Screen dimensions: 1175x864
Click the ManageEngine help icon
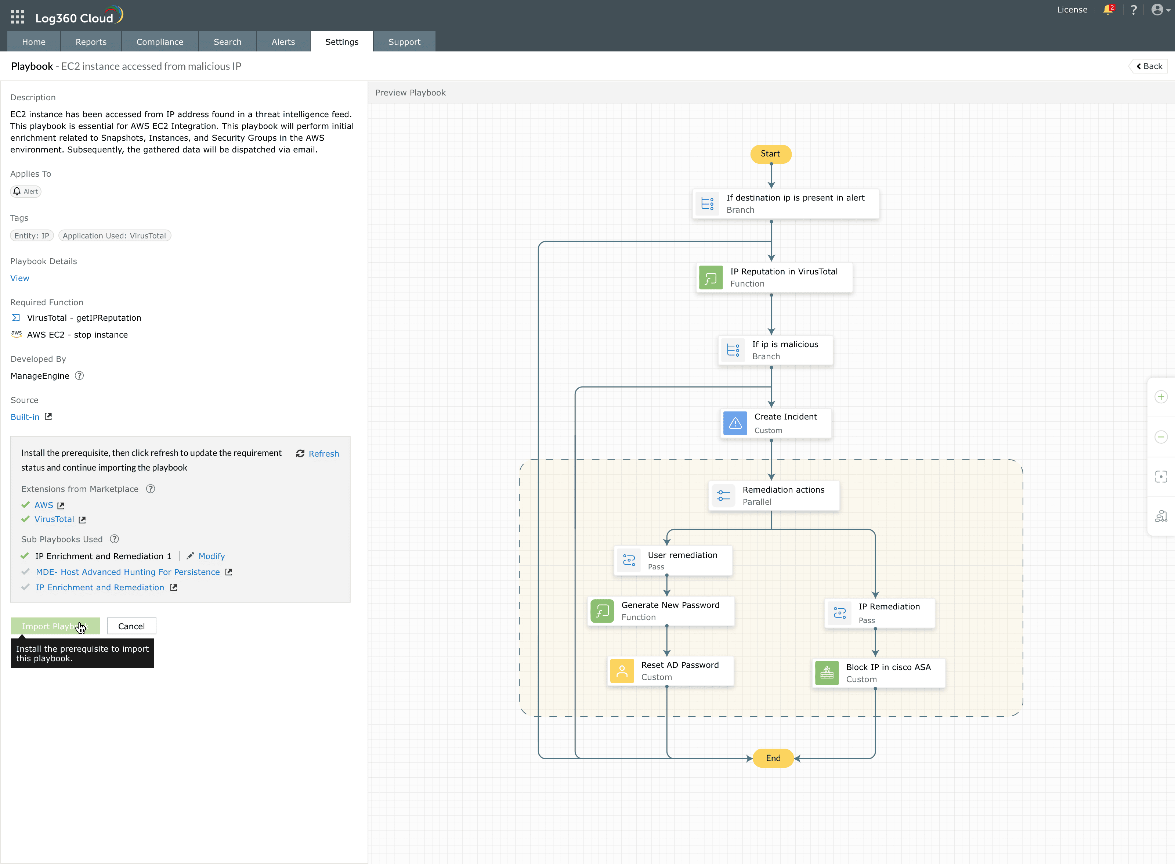79,375
